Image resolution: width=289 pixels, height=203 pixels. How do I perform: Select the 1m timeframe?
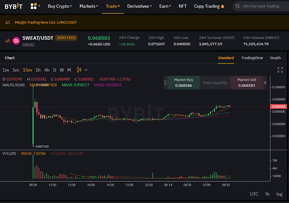click(x=6, y=70)
